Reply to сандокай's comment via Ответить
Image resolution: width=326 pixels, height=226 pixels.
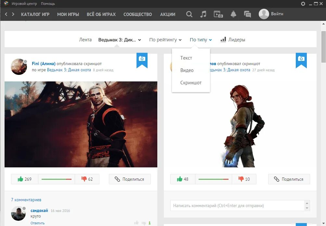click(x=37, y=223)
